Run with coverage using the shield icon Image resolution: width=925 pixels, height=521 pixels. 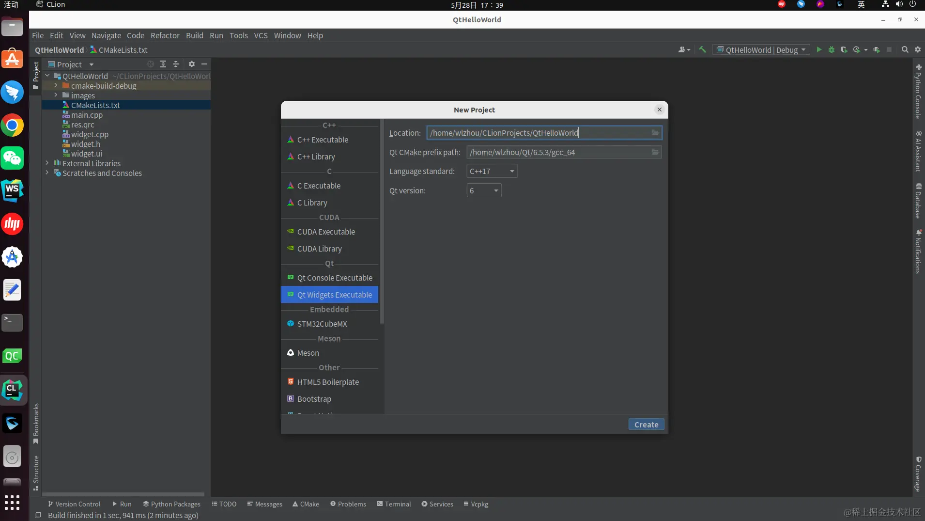(x=845, y=49)
